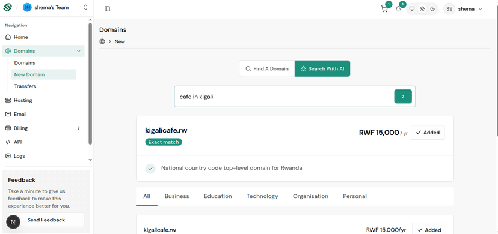Image resolution: width=498 pixels, height=234 pixels.
Task: Click the Domains page title
Action: pyautogui.click(x=112, y=30)
